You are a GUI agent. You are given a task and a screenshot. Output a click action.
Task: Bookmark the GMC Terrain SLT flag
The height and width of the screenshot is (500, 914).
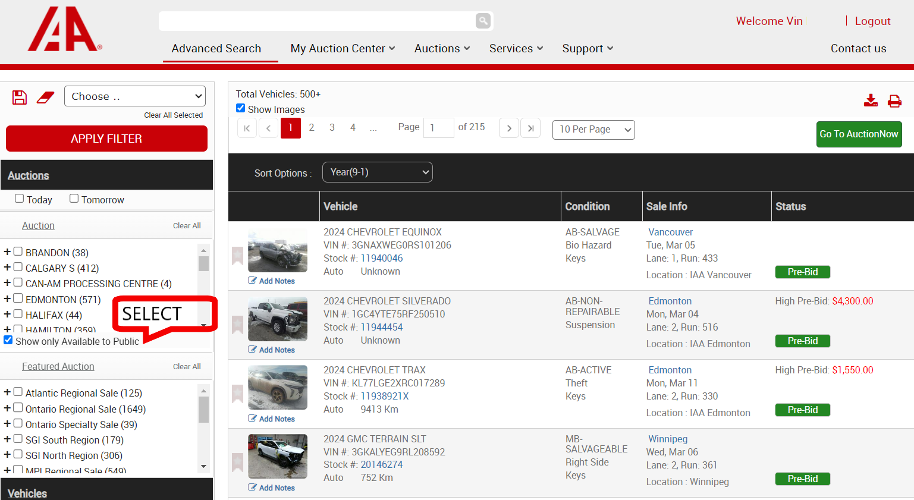coord(237,463)
